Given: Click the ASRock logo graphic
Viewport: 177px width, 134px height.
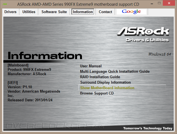Looking at the screenshot, I should pos(143,31).
